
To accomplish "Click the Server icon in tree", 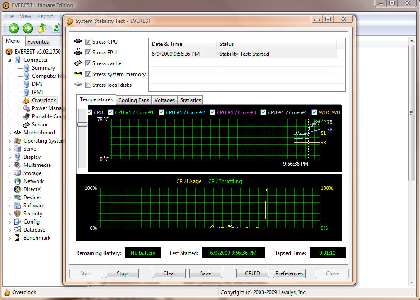I will click(x=18, y=149).
